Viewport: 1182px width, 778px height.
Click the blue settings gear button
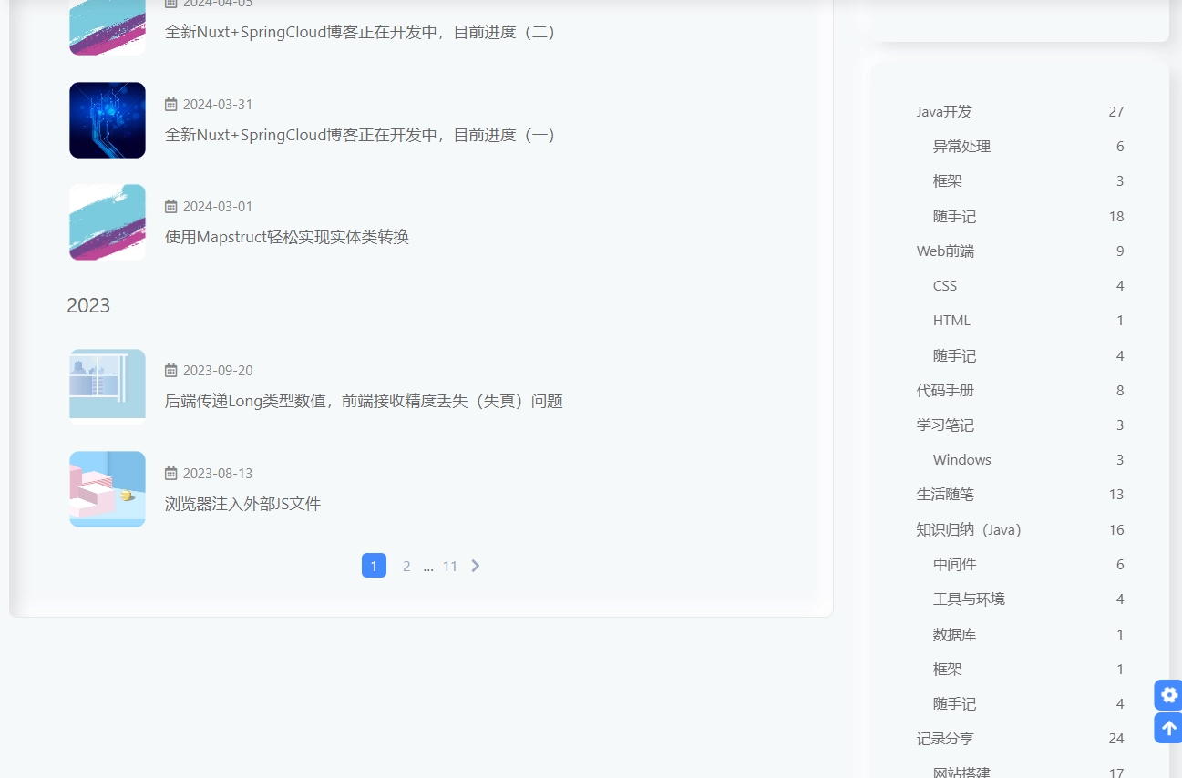point(1168,695)
